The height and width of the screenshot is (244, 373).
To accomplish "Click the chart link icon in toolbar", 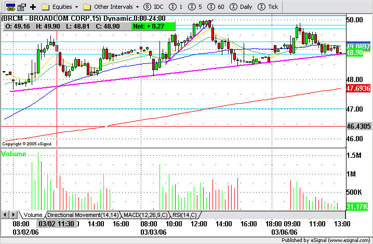I will pyautogui.click(x=10, y=7).
